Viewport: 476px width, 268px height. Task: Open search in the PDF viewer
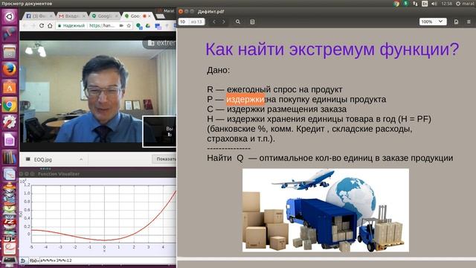click(238, 22)
